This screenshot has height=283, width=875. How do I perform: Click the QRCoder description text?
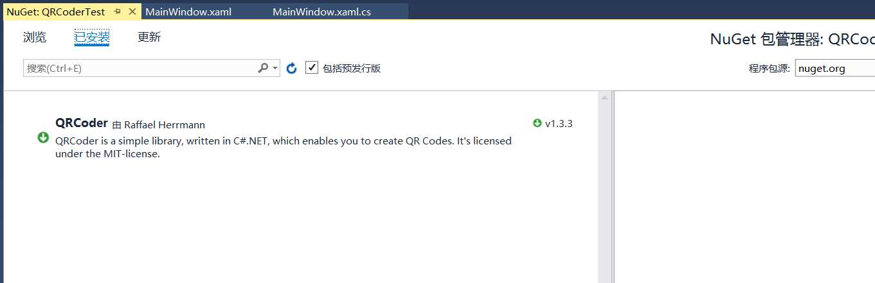pos(284,147)
